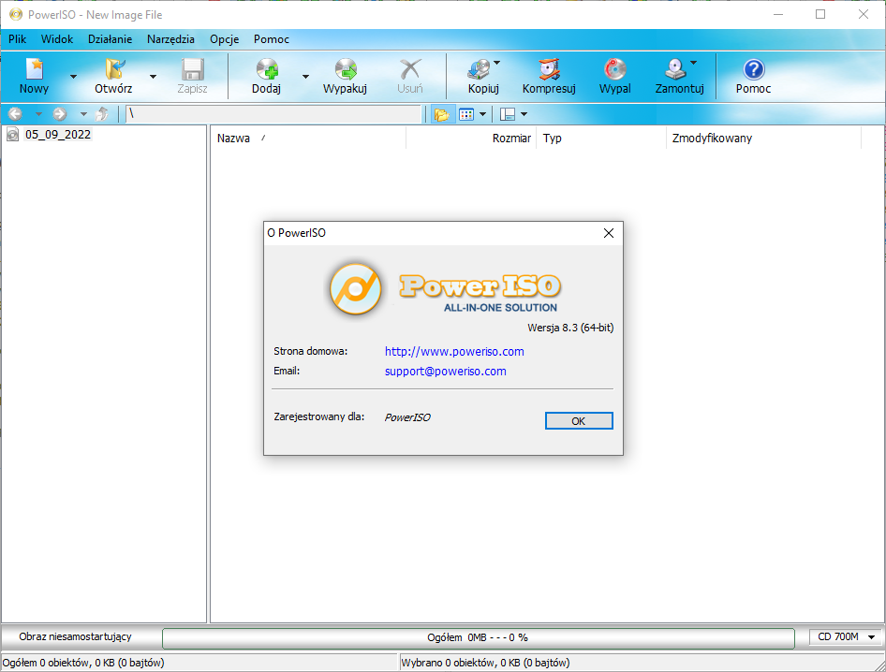
Task: Click the support@poweriso.com email link
Action: click(x=445, y=371)
